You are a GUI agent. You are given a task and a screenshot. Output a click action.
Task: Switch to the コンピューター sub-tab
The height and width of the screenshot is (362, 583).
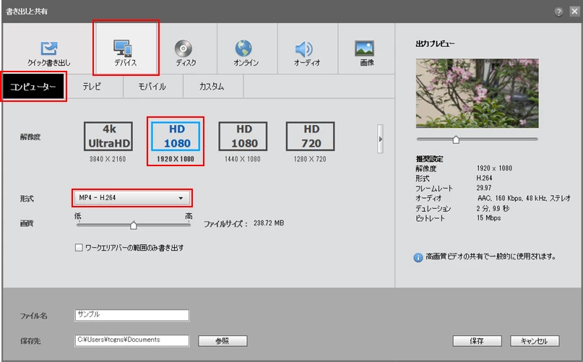33,87
